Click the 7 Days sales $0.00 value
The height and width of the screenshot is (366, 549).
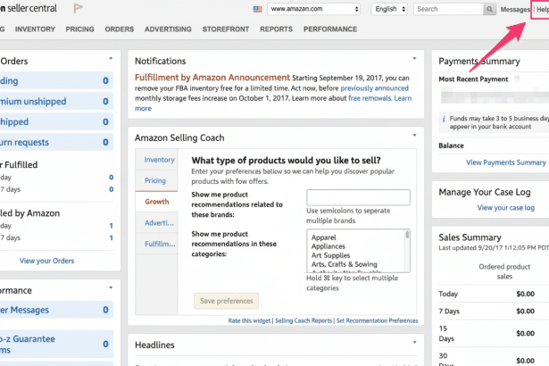pyautogui.click(x=525, y=312)
